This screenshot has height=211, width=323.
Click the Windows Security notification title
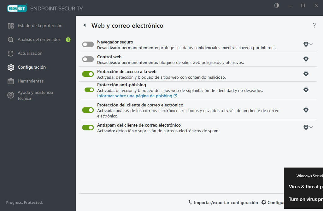point(310,176)
